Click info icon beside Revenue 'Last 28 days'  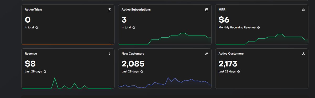tap(45, 71)
